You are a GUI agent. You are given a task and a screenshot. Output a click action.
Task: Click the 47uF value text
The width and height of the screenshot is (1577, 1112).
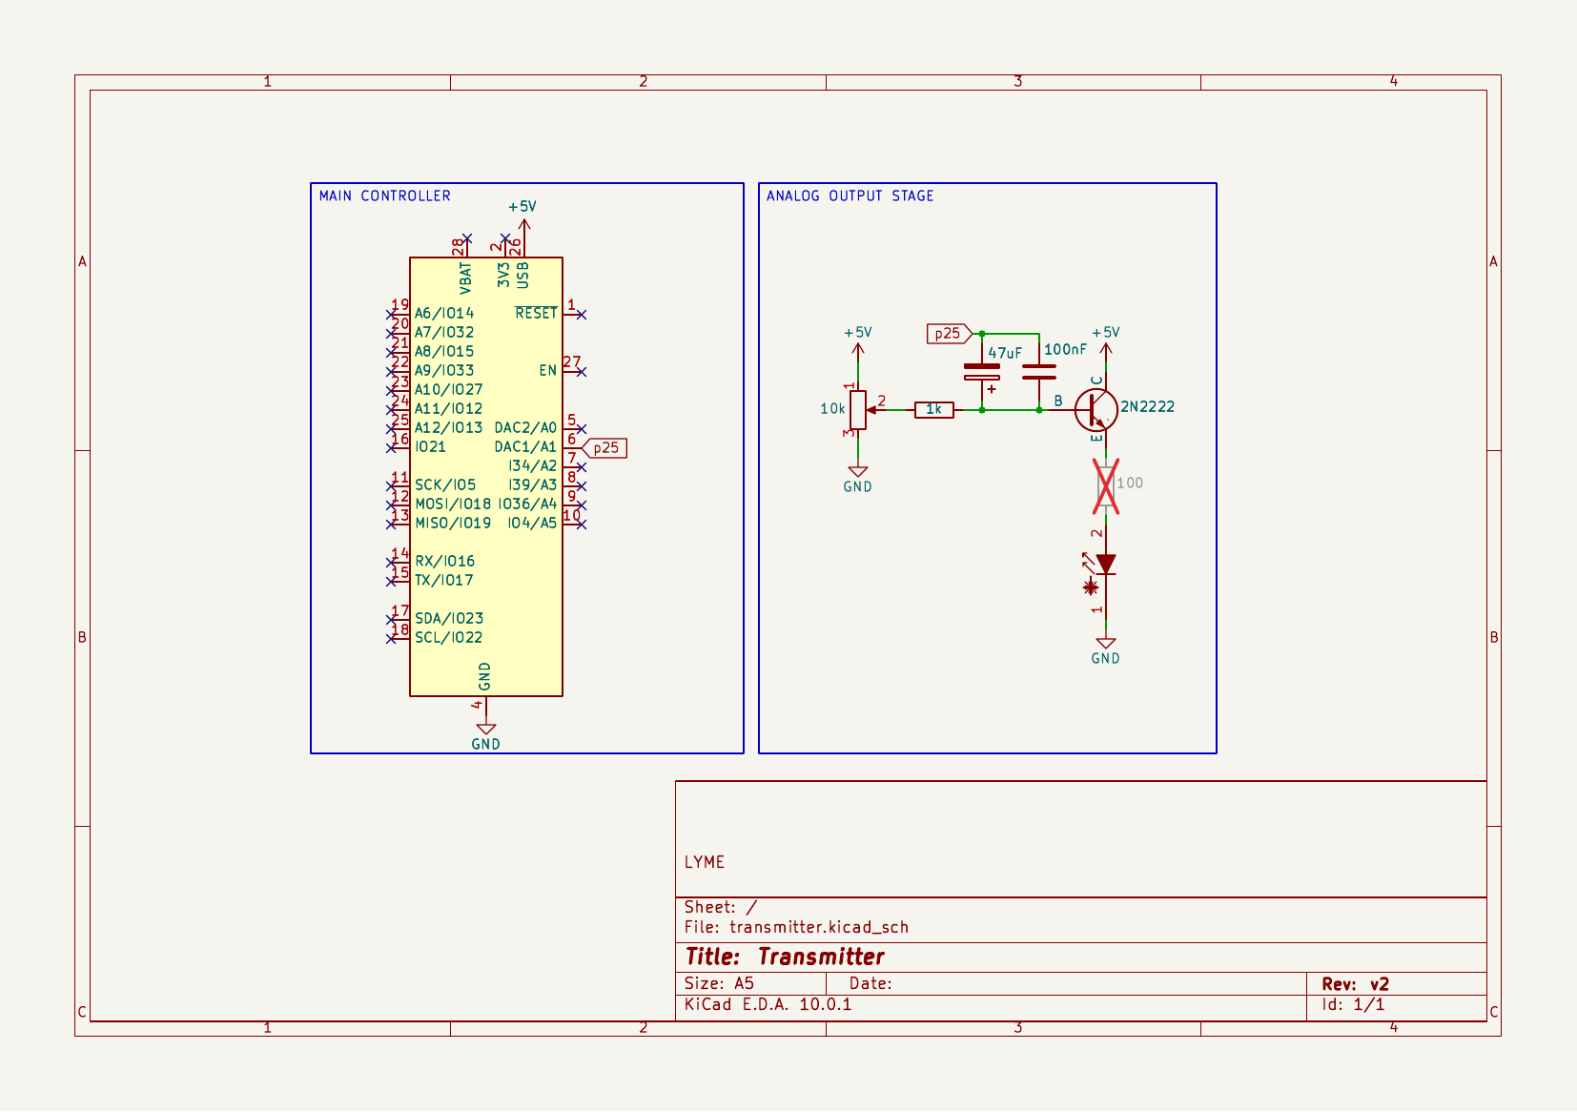click(x=1005, y=354)
